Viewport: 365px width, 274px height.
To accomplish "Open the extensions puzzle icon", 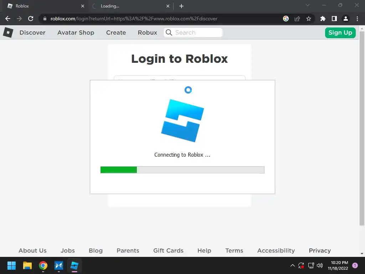I will click(x=323, y=19).
